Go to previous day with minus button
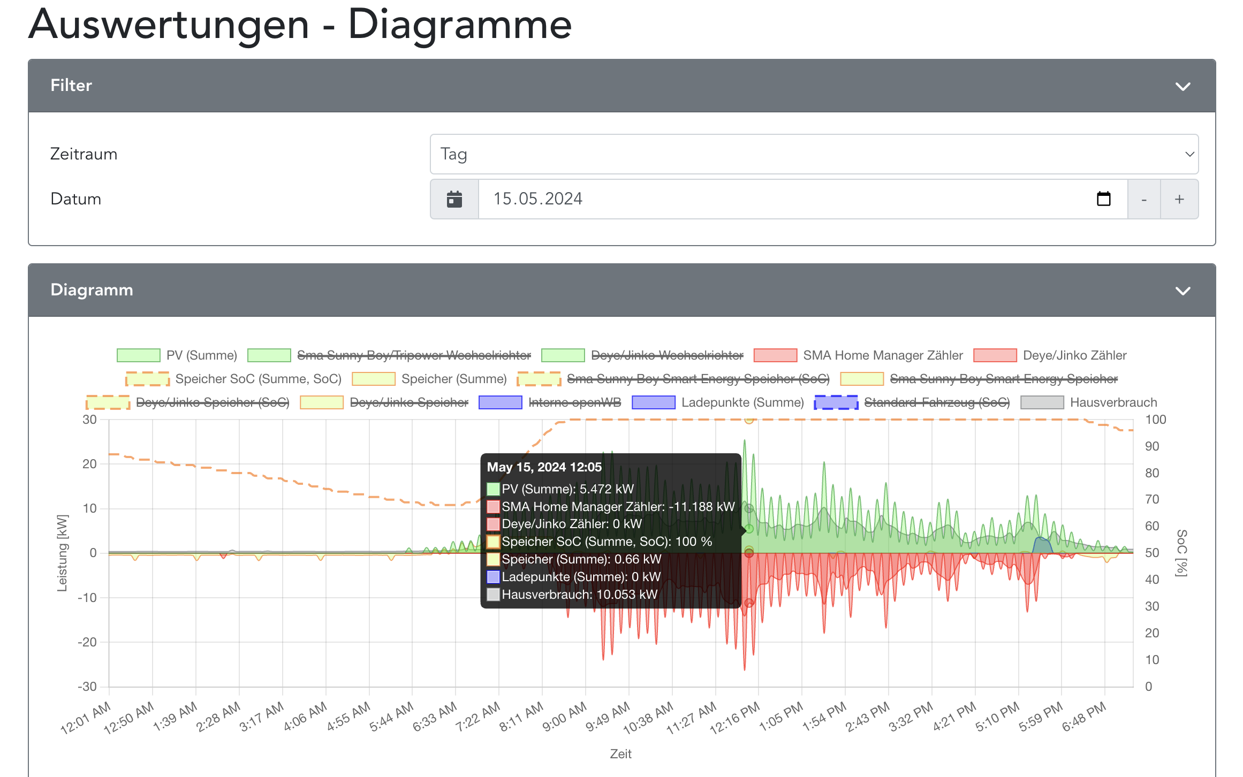1243x777 pixels. click(1144, 199)
